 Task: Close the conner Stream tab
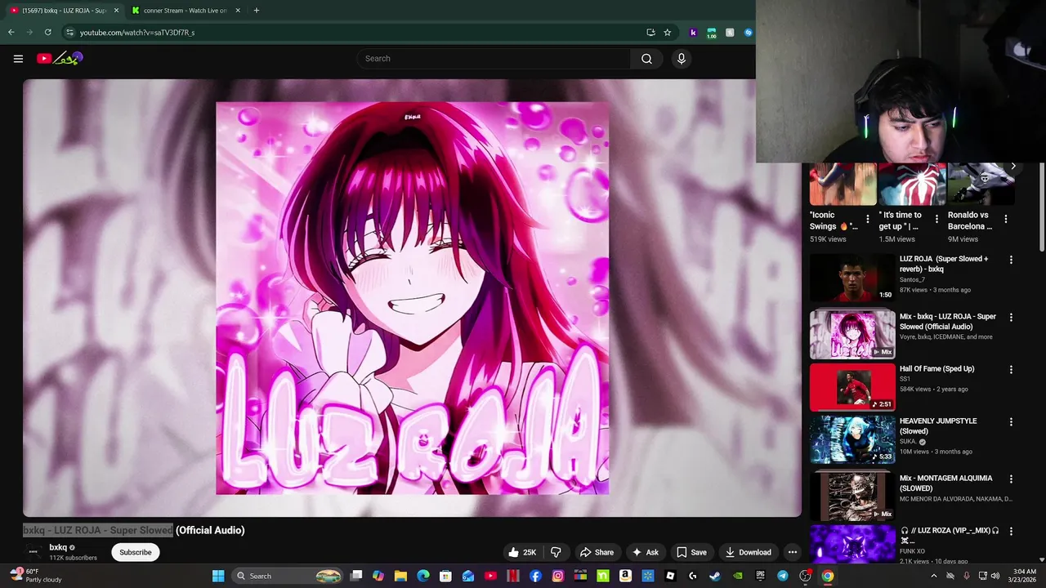pos(238,11)
